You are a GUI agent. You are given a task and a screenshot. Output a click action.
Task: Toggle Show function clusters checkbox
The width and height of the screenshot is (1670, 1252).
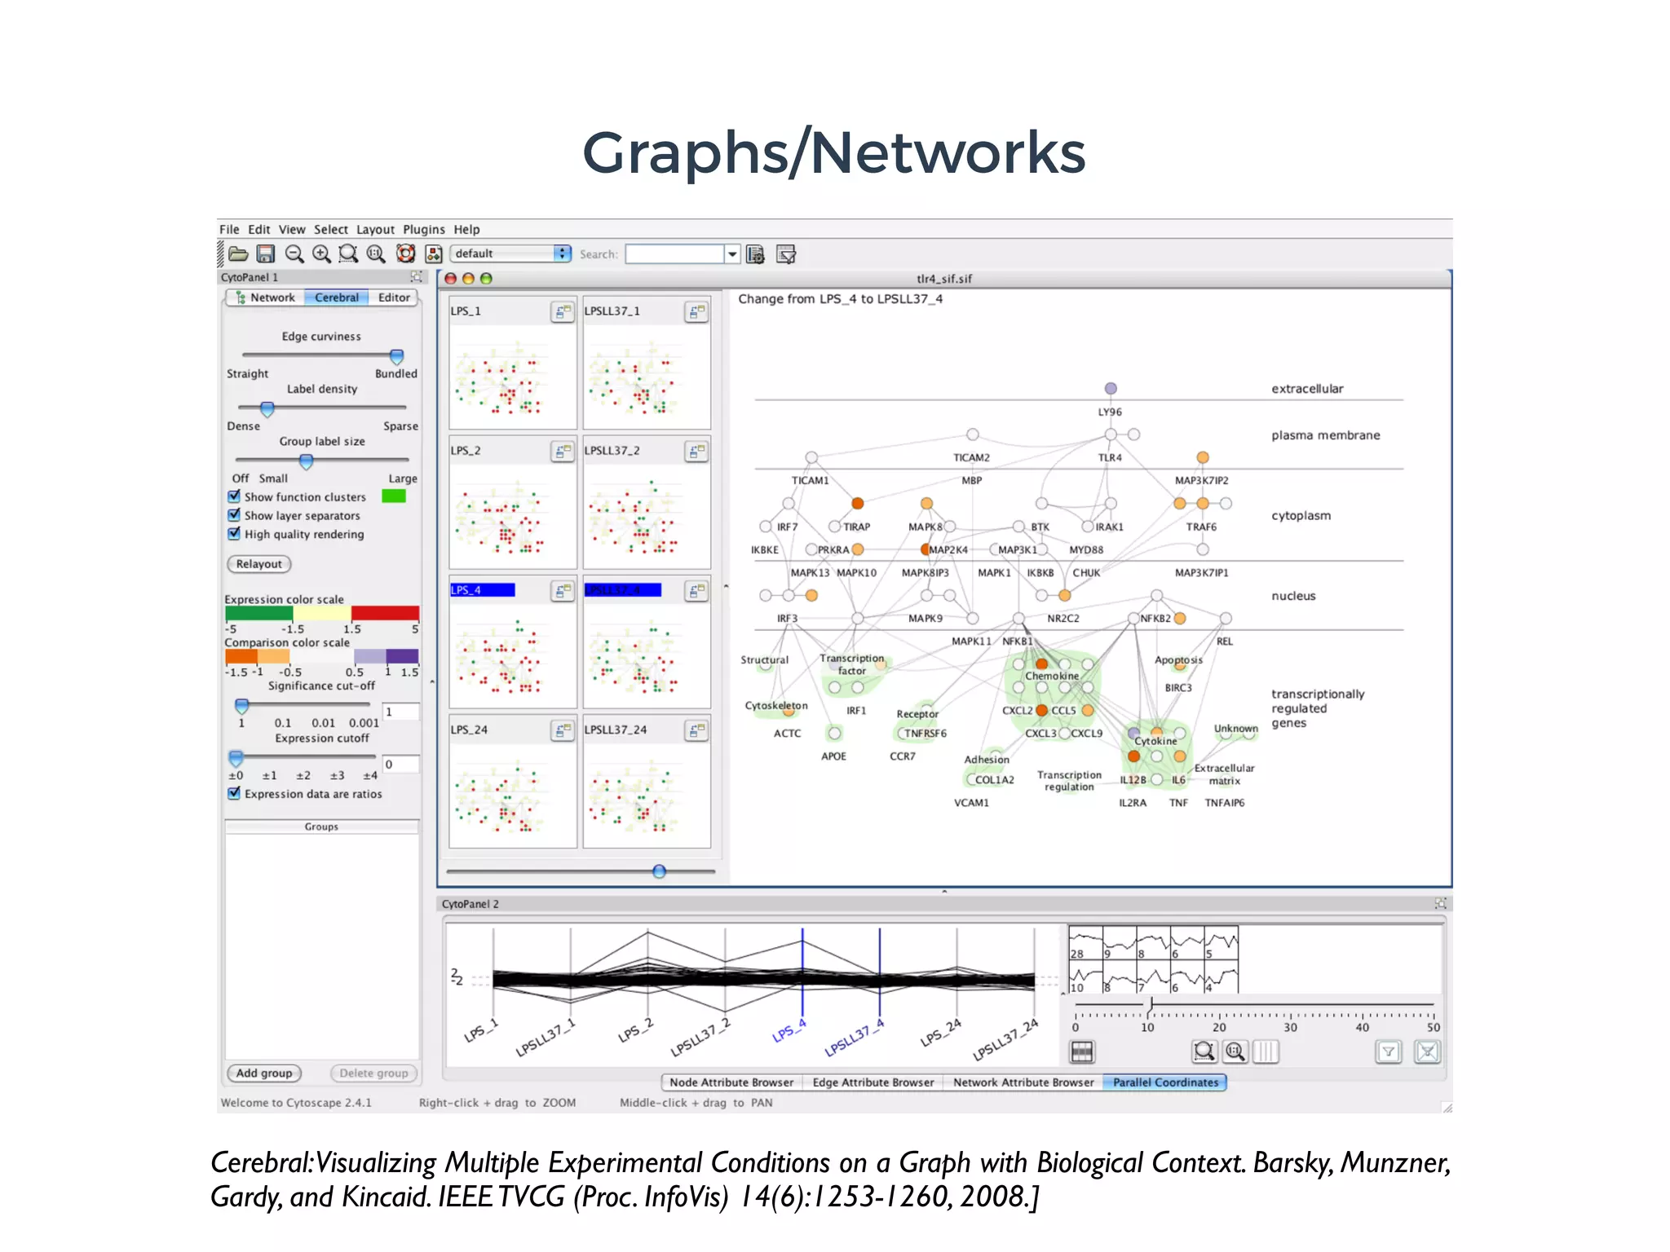(x=235, y=496)
